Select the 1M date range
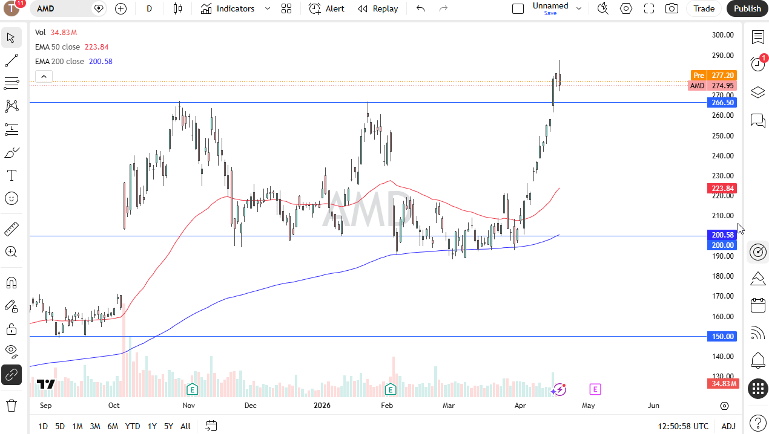 coord(78,426)
